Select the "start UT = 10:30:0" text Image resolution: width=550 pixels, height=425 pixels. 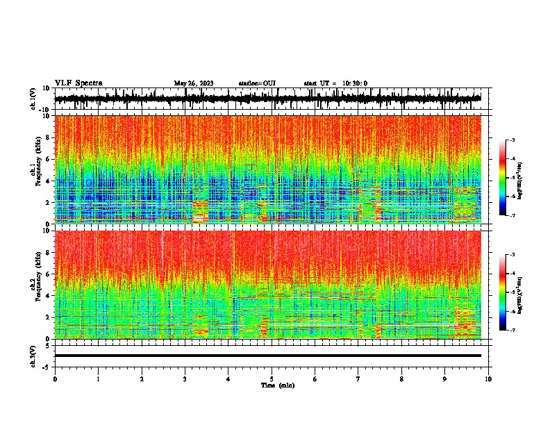335,83
